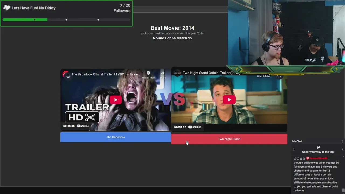Click 'Cheer your way to the top!' text
The image size is (345, 194).
coord(318,152)
